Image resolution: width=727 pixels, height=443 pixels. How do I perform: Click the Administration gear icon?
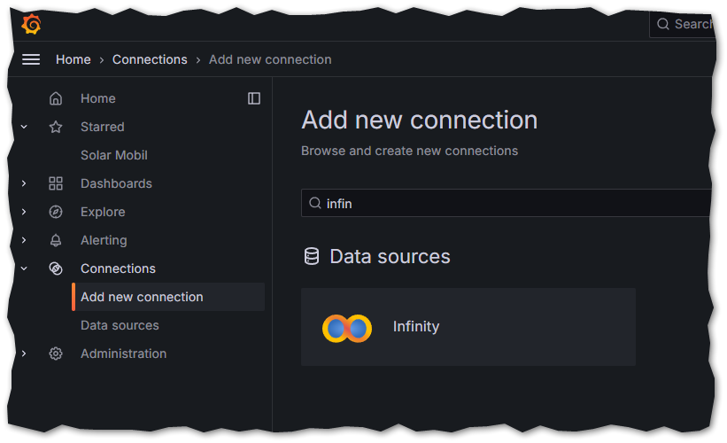point(56,354)
